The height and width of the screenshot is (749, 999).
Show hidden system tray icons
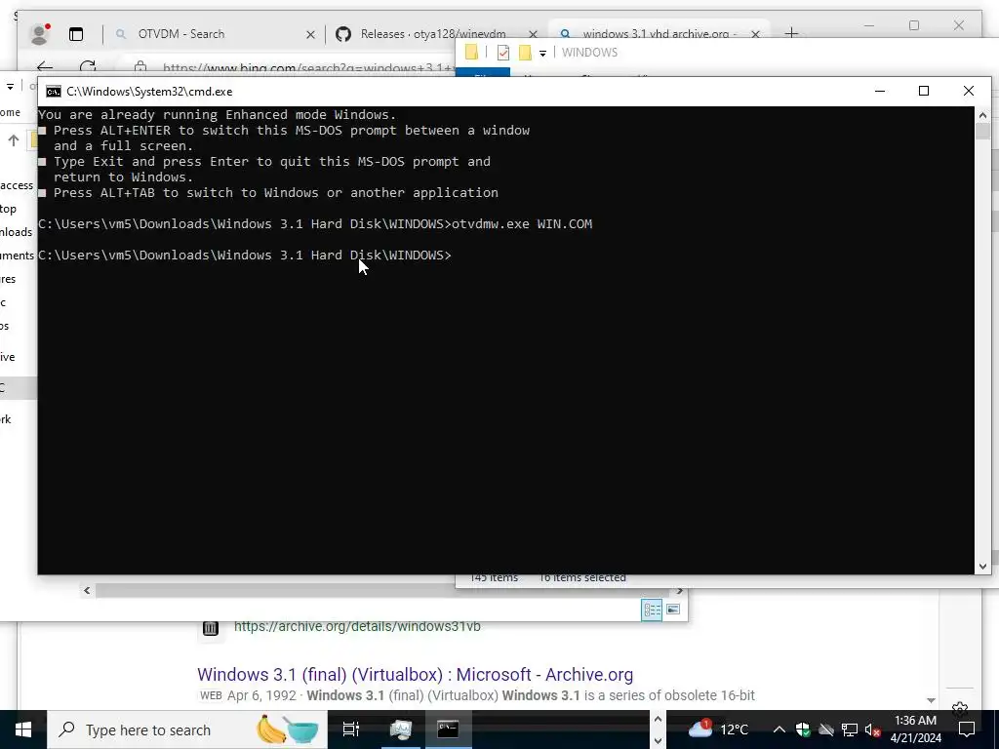pos(779,729)
